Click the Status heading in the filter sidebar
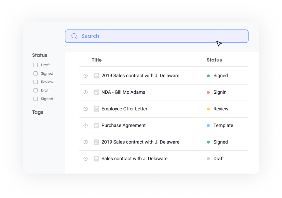This screenshot has width=282, height=198. point(40,55)
